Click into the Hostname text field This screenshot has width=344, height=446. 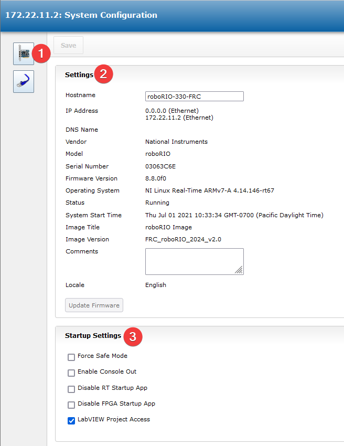pos(194,96)
